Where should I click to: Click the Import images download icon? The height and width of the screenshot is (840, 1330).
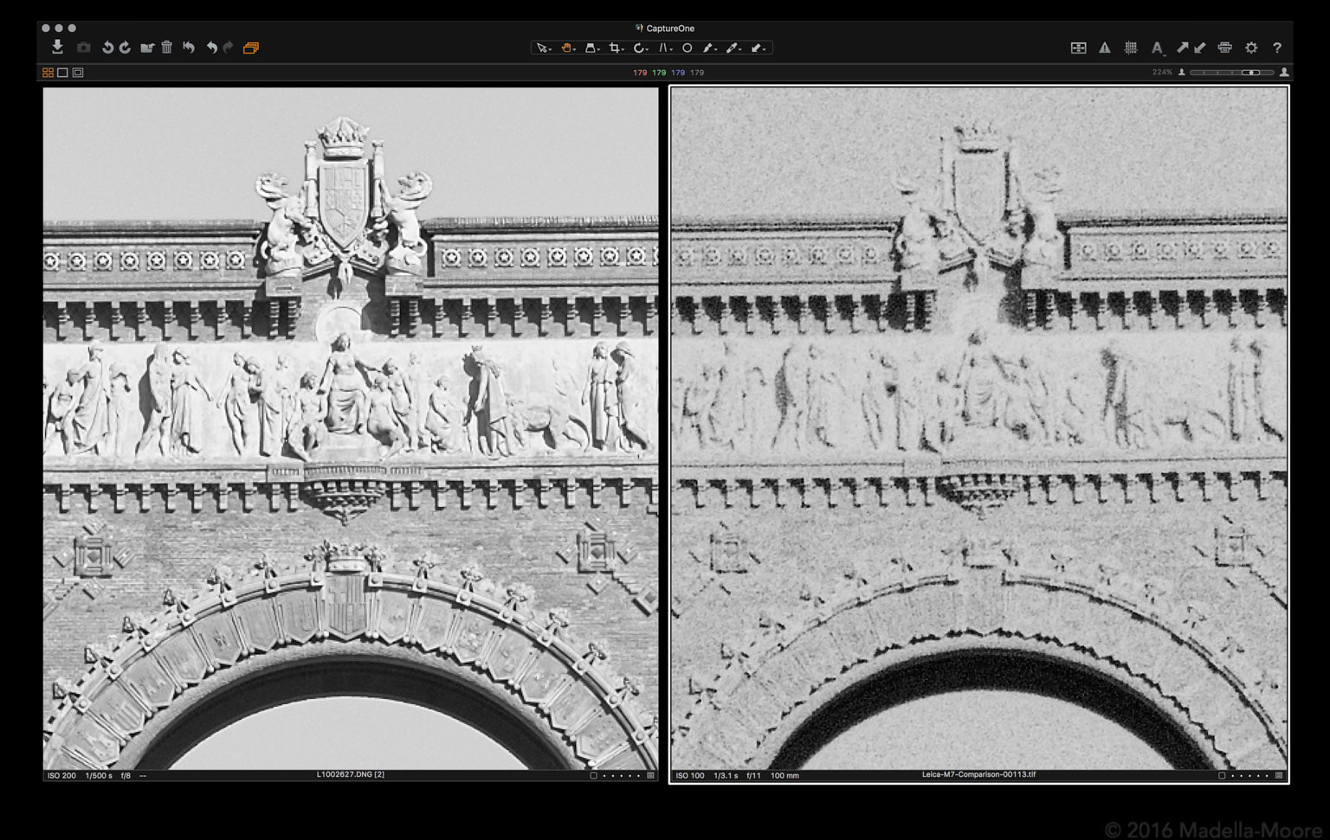57,48
